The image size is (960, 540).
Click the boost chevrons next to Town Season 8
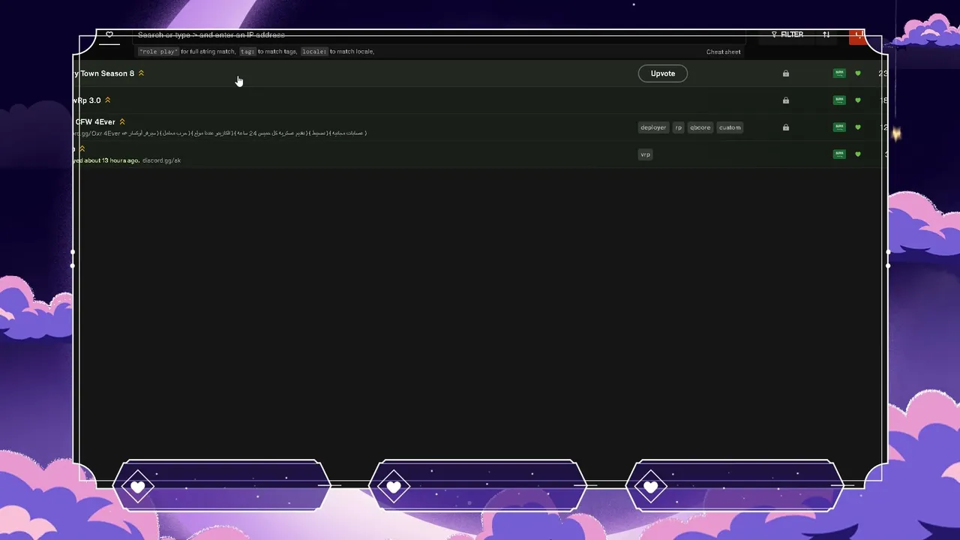tap(141, 73)
